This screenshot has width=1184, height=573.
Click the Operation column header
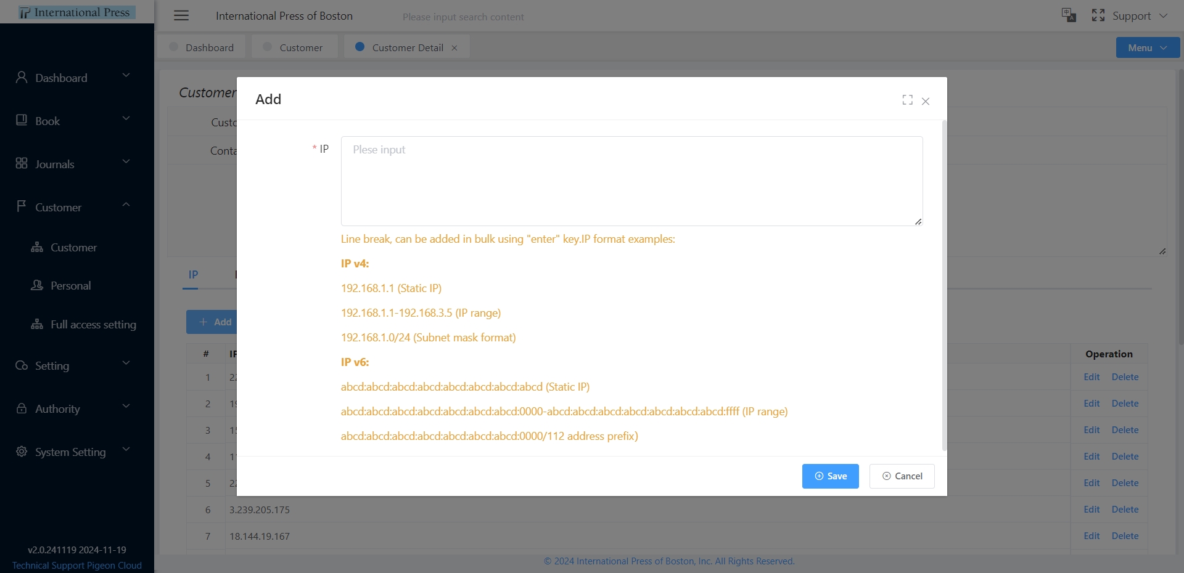click(1109, 354)
